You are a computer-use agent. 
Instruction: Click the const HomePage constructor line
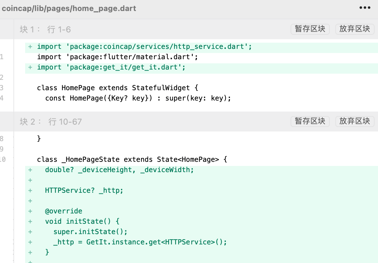138,98
